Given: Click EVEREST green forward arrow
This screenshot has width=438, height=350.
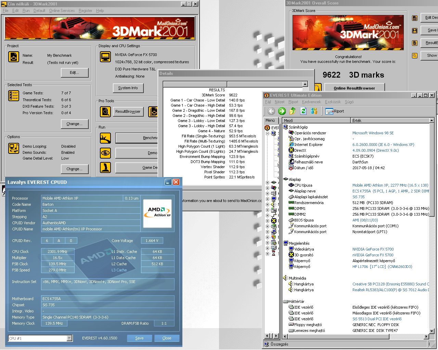Looking at the screenshot, I should (x=282, y=111).
